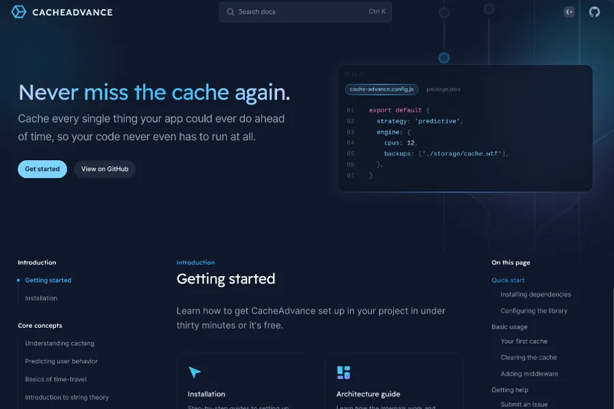Jump to Clearing the cache section
This screenshot has width=614, height=409.
coord(529,357)
